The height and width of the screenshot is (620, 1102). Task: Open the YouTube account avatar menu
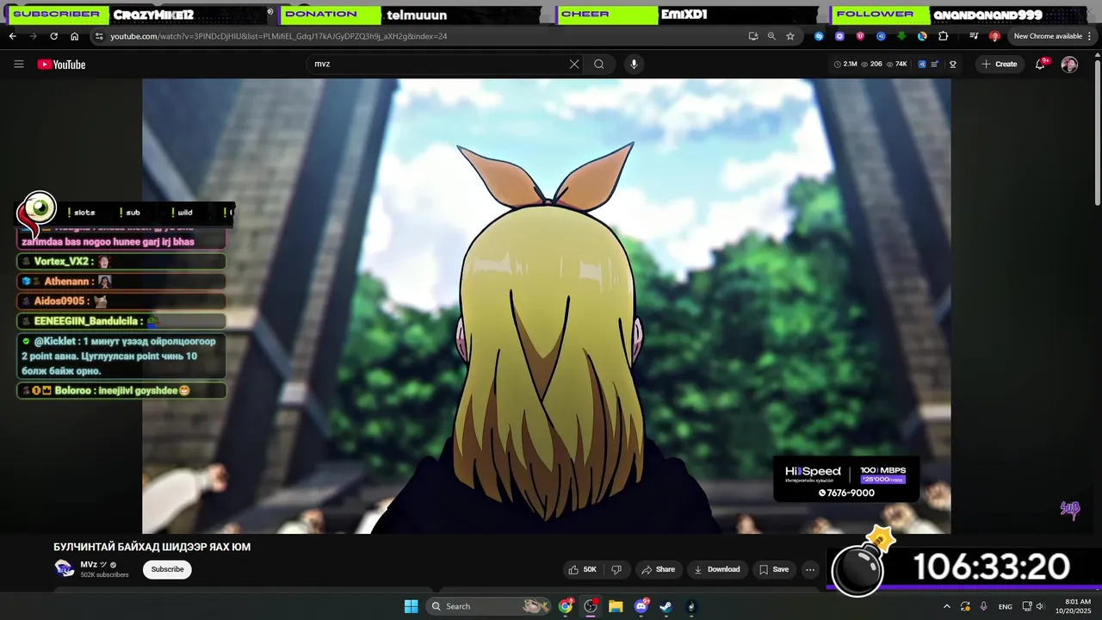coord(1069,65)
